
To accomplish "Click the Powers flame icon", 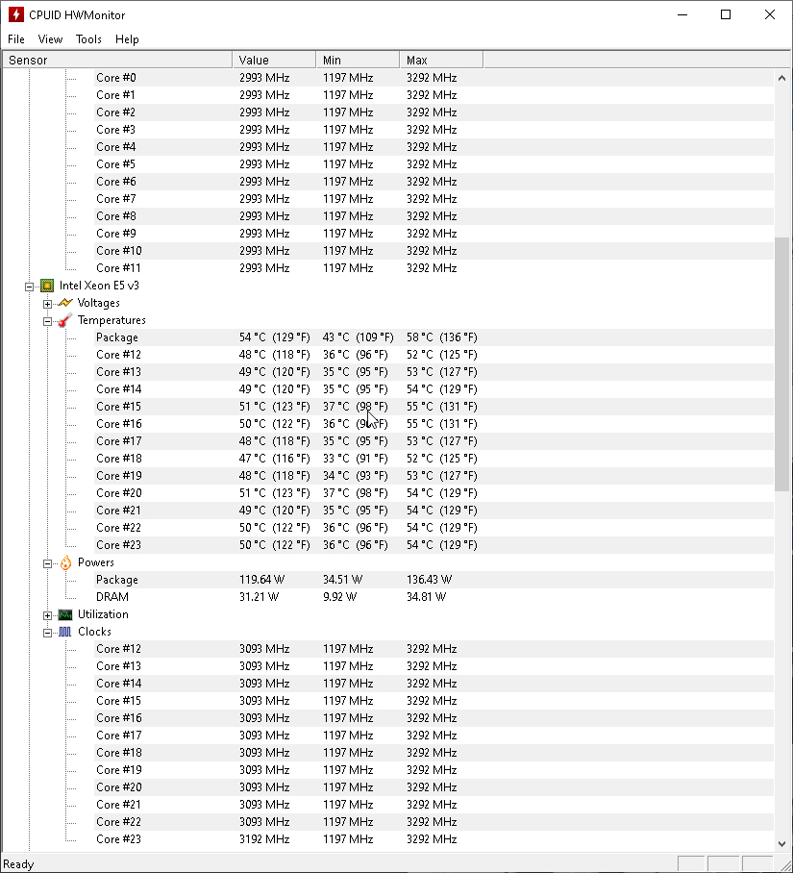I will 65,562.
